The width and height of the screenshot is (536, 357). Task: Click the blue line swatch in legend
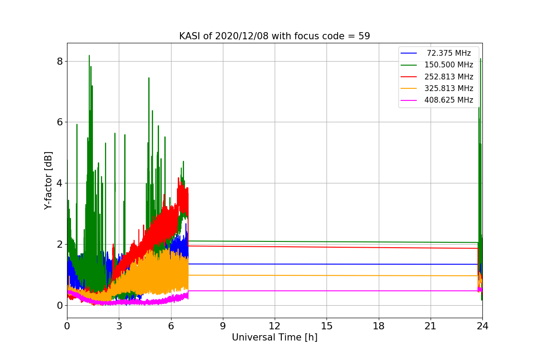coord(409,54)
